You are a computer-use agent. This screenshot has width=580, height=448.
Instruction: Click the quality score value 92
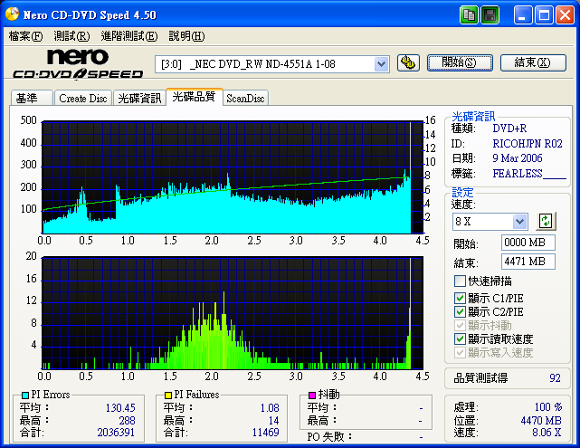pos(555,378)
